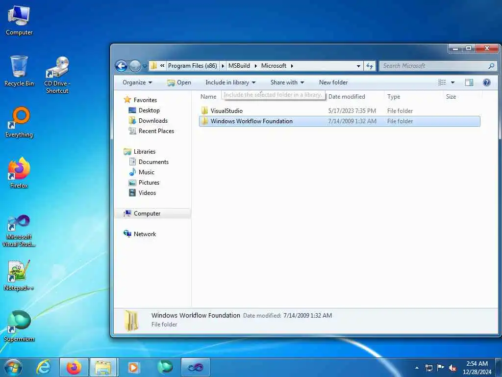Sort by the Type column
The image size is (502, 377).
point(394,97)
